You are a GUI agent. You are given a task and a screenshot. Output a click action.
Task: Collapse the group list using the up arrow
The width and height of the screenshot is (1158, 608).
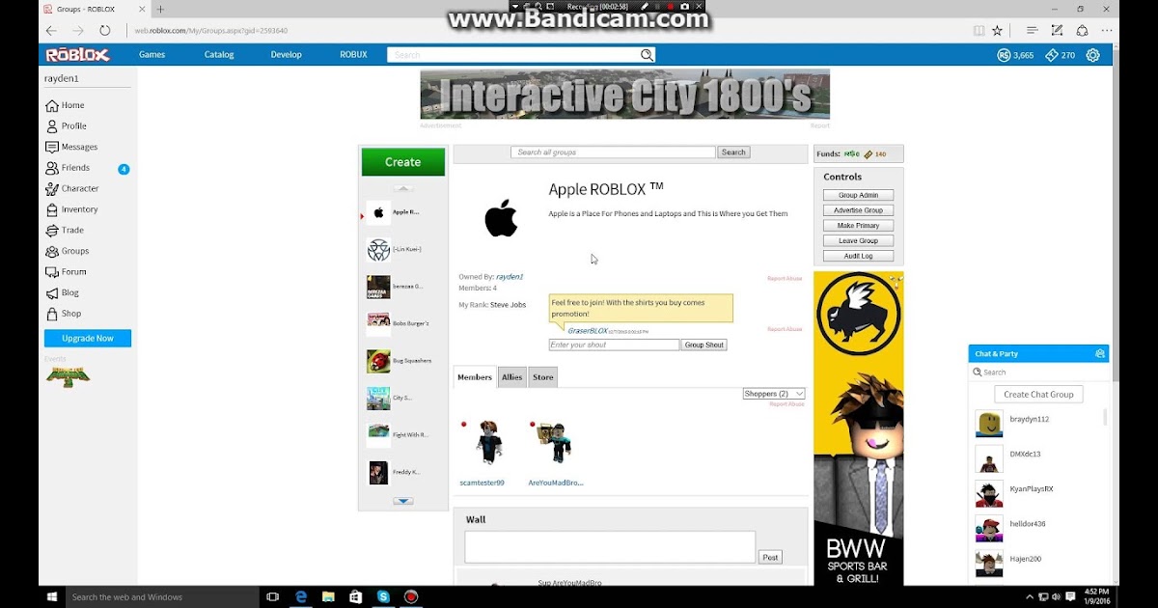[x=403, y=188]
